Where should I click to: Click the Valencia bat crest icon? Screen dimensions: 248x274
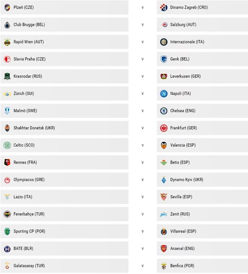point(164,145)
